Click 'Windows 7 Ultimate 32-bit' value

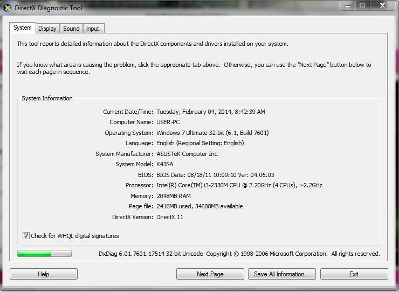pyautogui.click(x=190, y=133)
